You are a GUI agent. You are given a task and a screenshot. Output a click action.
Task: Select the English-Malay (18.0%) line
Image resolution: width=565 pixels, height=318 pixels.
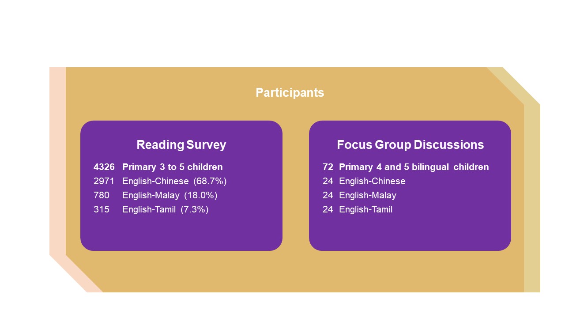click(169, 195)
